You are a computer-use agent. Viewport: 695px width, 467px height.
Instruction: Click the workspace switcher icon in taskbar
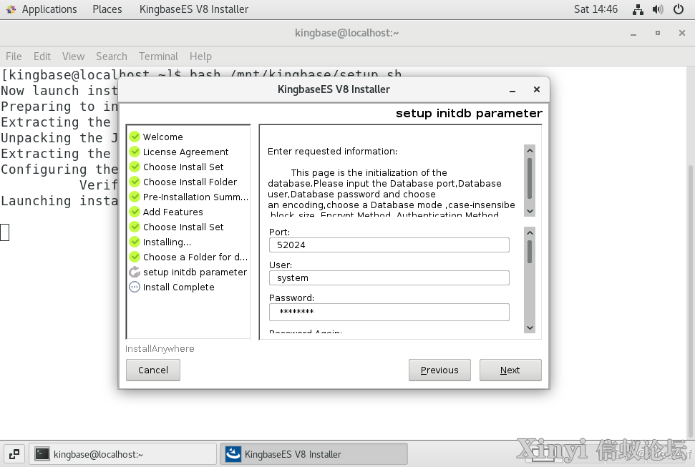pyautogui.click(x=14, y=454)
